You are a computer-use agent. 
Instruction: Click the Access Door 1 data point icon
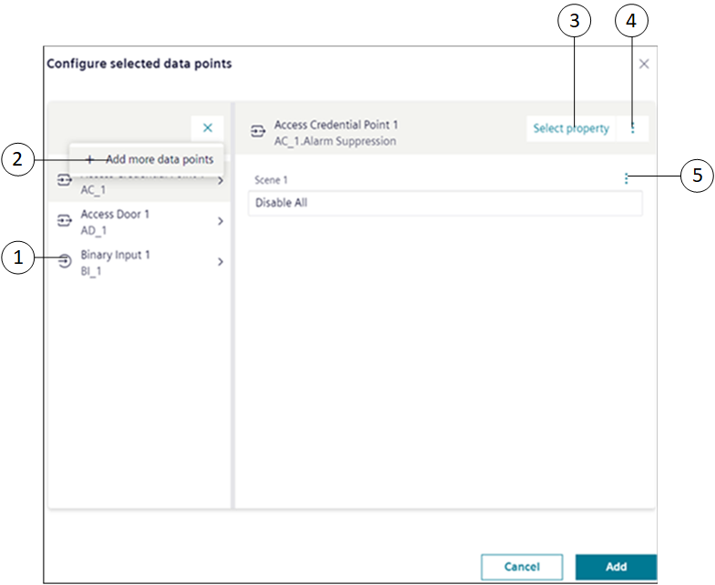64,221
